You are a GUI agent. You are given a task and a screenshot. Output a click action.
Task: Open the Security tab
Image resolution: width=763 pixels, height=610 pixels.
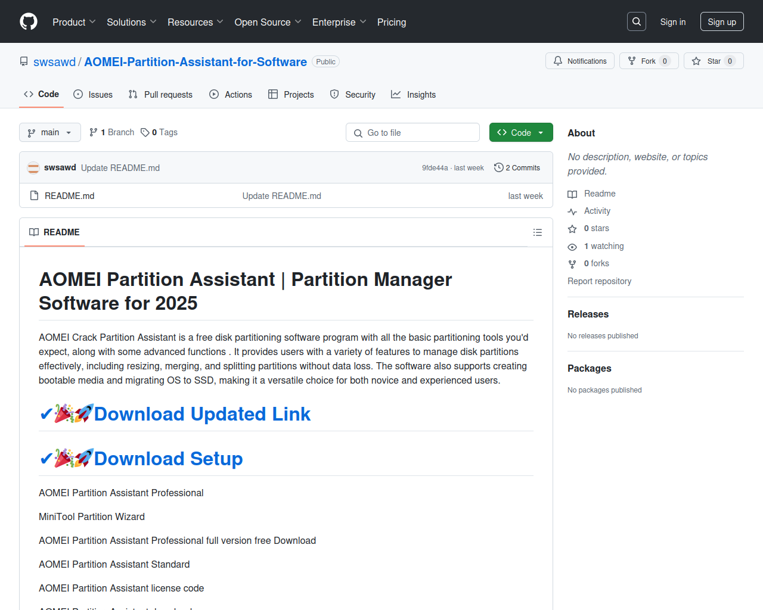click(353, 94)
